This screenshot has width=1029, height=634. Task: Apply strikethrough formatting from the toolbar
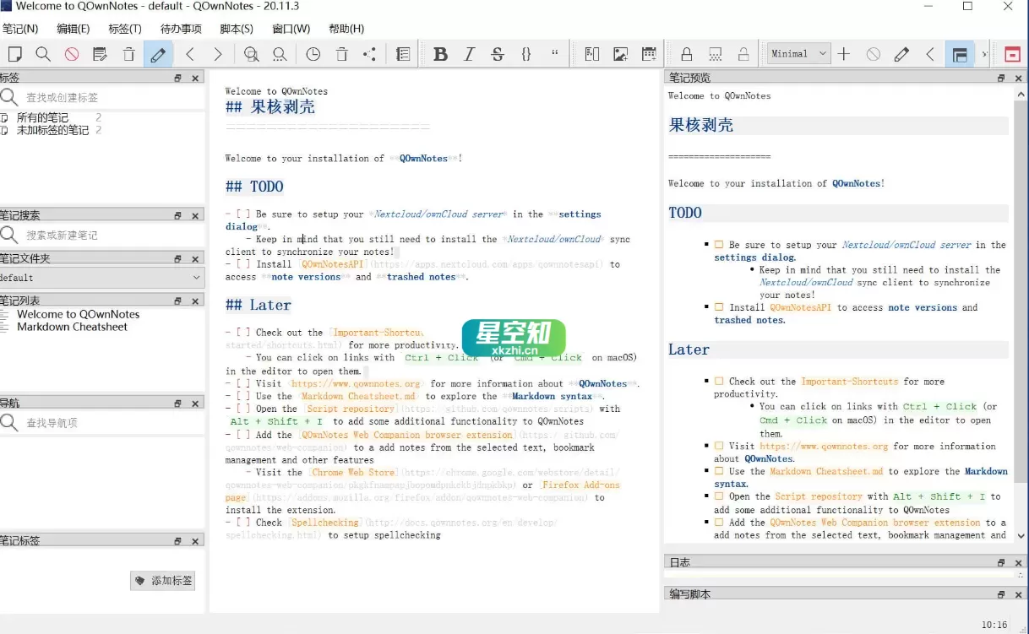498,53
